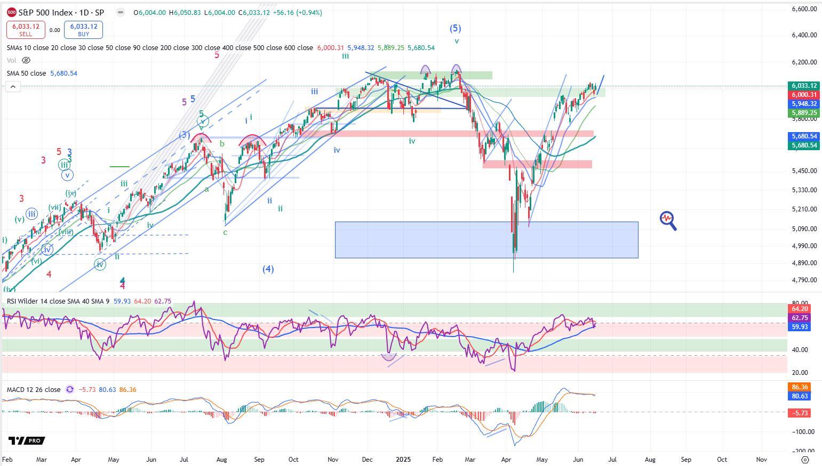Click the MACD refresh loop icon

[x=70, y=389]
